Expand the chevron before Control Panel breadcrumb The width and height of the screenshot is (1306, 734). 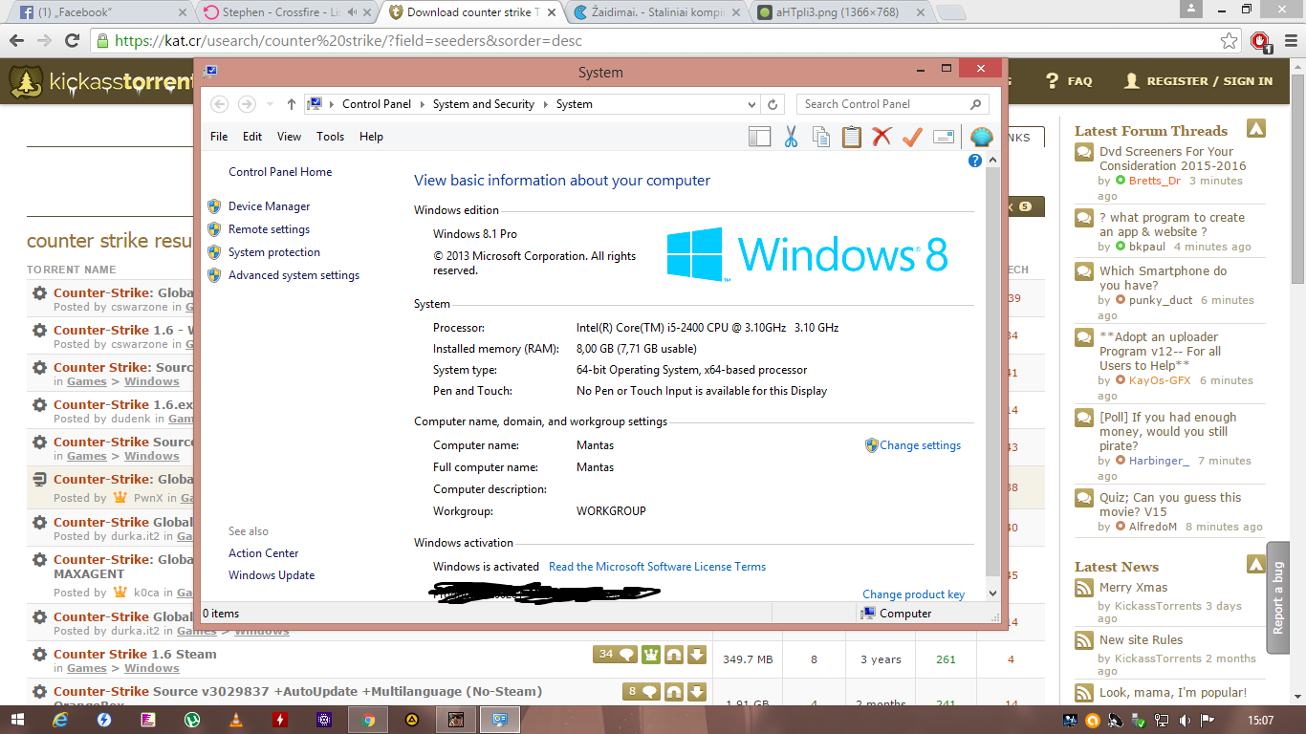coord(332,104)
